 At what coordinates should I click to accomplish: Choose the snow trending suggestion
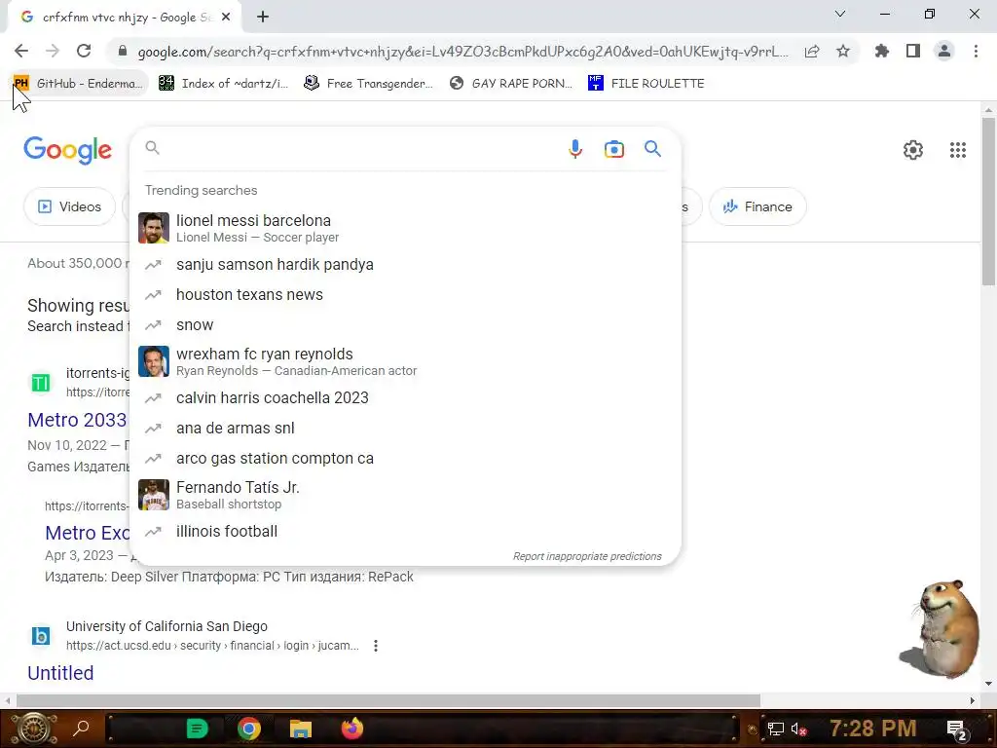pyautogui.click(x=405, y=325)
